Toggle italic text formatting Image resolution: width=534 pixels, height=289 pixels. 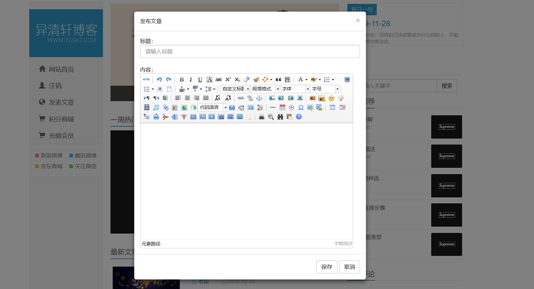tap(191, 79)
